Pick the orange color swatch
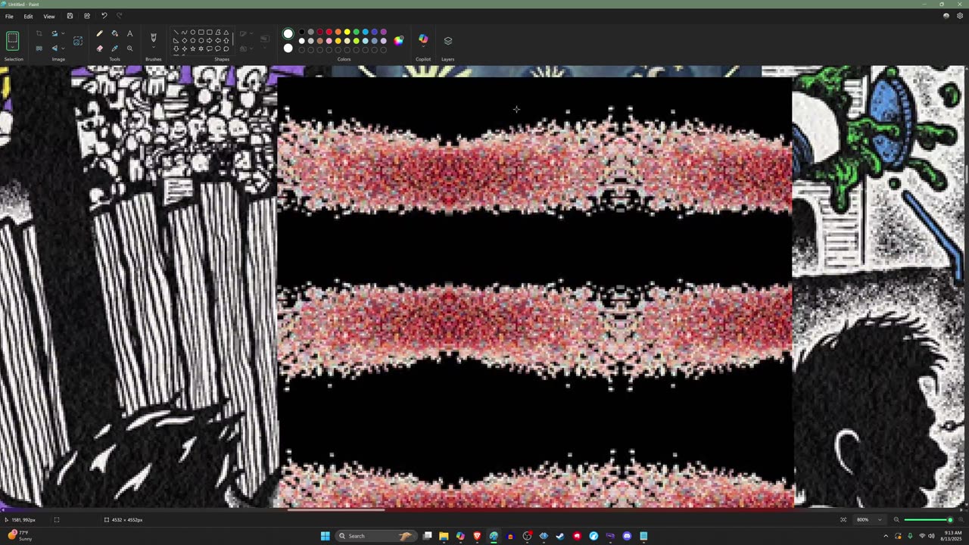The height and width of the screenshot is (545, 969). click(338, 33)
